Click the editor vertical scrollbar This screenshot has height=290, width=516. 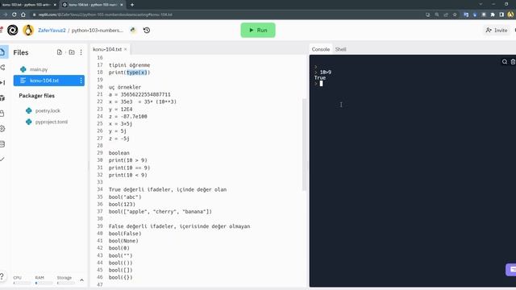point(304,144)
